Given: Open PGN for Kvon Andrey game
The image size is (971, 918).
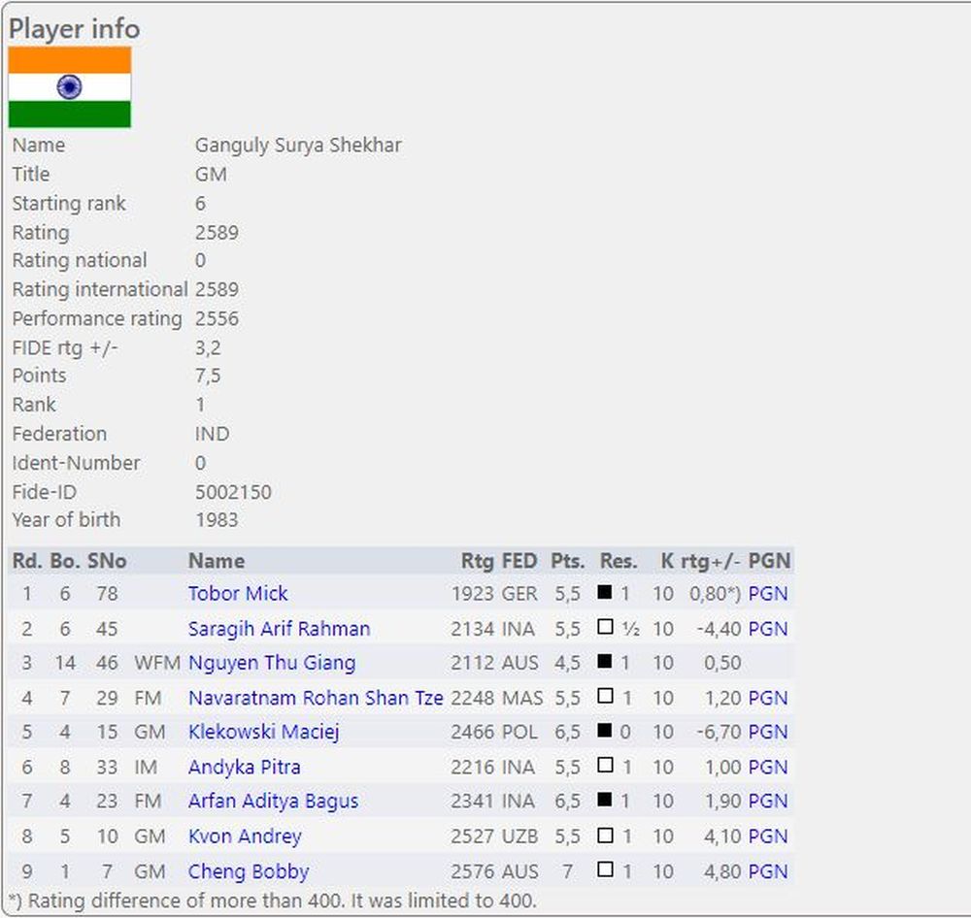Looking at the screenshot, I should [768, 836].
